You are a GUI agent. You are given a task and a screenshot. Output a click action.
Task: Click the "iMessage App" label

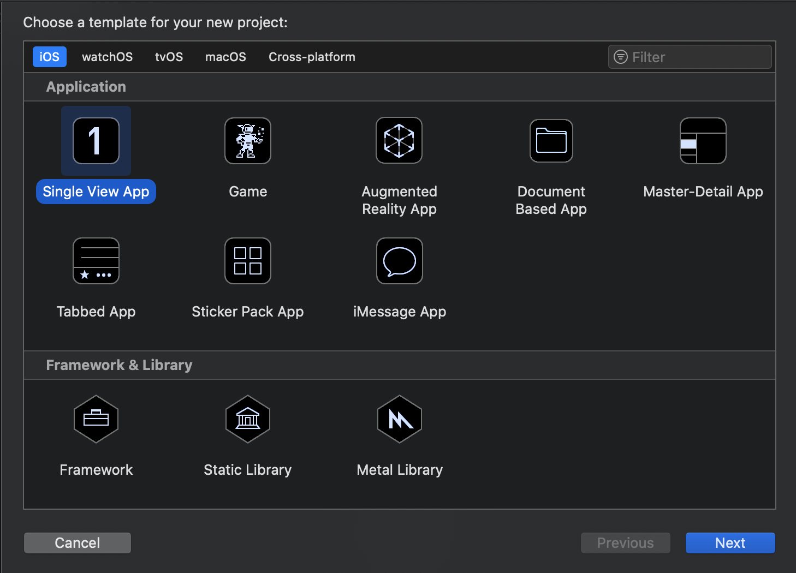(400, 312)
